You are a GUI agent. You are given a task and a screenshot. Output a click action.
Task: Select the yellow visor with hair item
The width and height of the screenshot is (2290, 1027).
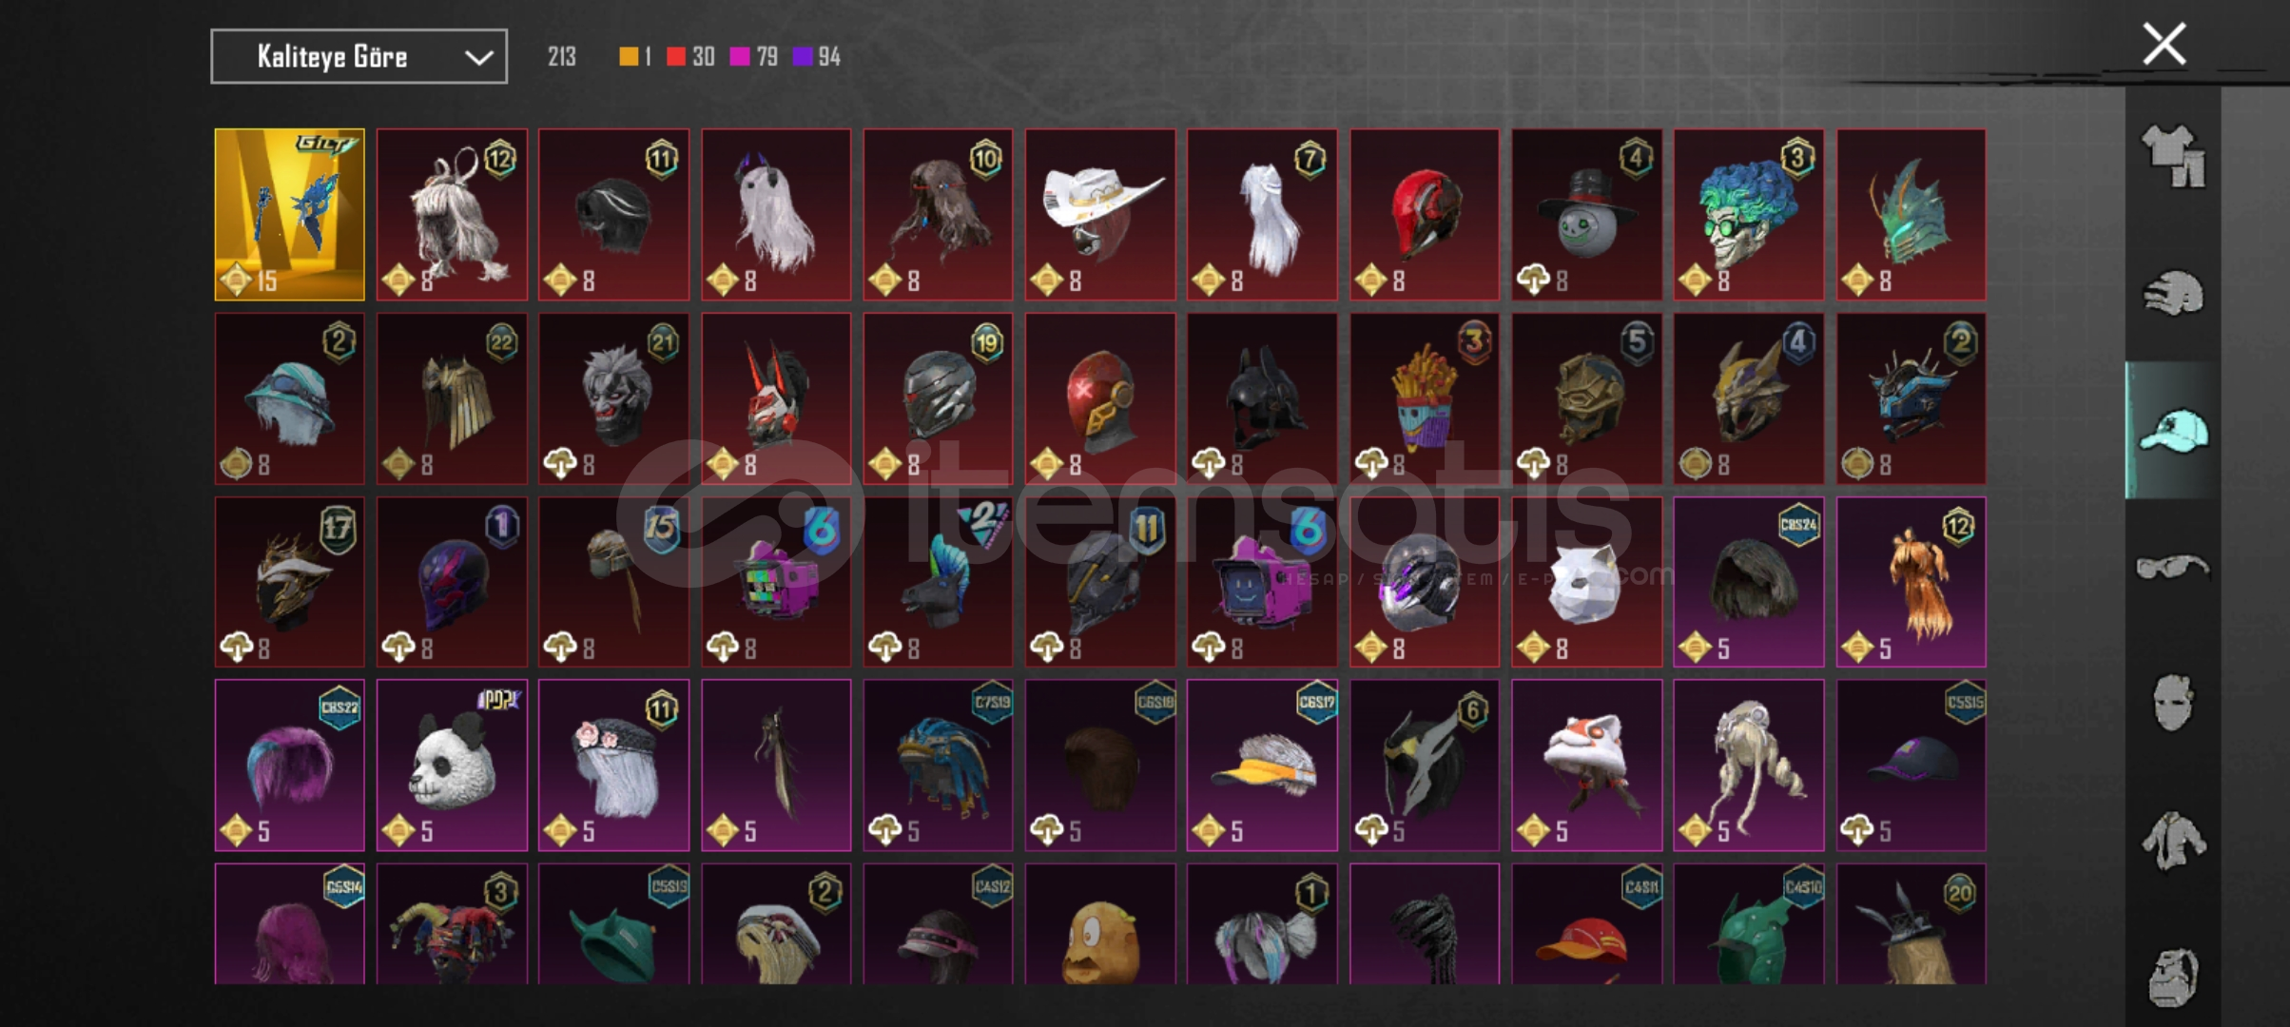[1262, 765]
